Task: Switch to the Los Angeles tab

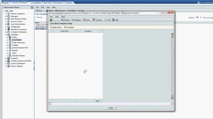Action: click(x=36, y=3)
